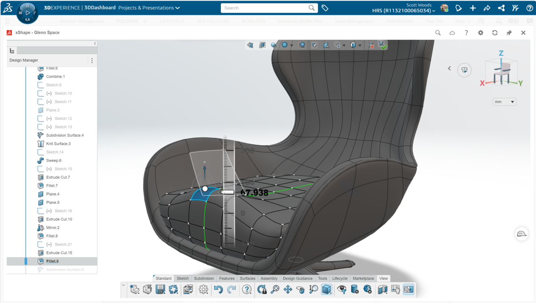This screenshot has height=303, width=536.
Task: Toggle the camera view button beside the view cube
Action: click(x=464, y=70)
